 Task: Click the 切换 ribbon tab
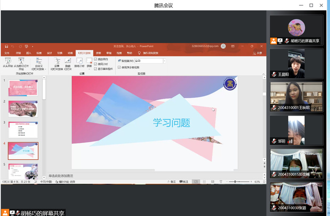tap(60, 53)
